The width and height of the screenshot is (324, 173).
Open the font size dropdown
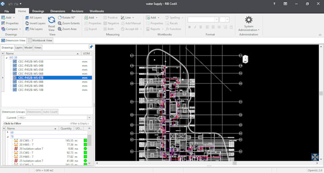tap(227, 20)
